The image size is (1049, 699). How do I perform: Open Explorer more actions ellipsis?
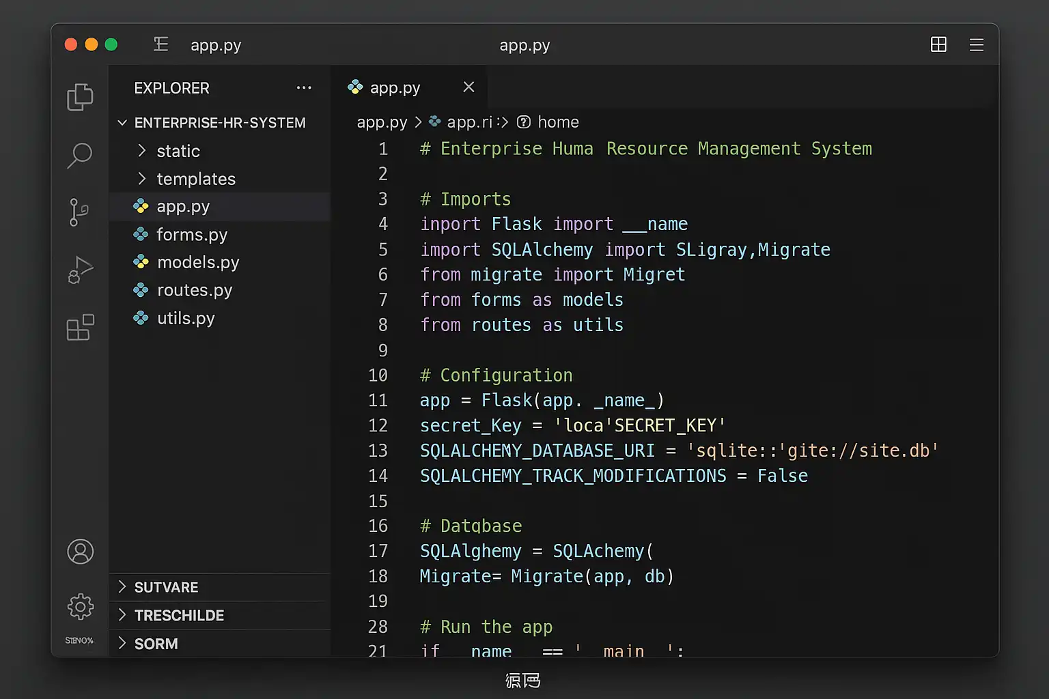[304, 88]
